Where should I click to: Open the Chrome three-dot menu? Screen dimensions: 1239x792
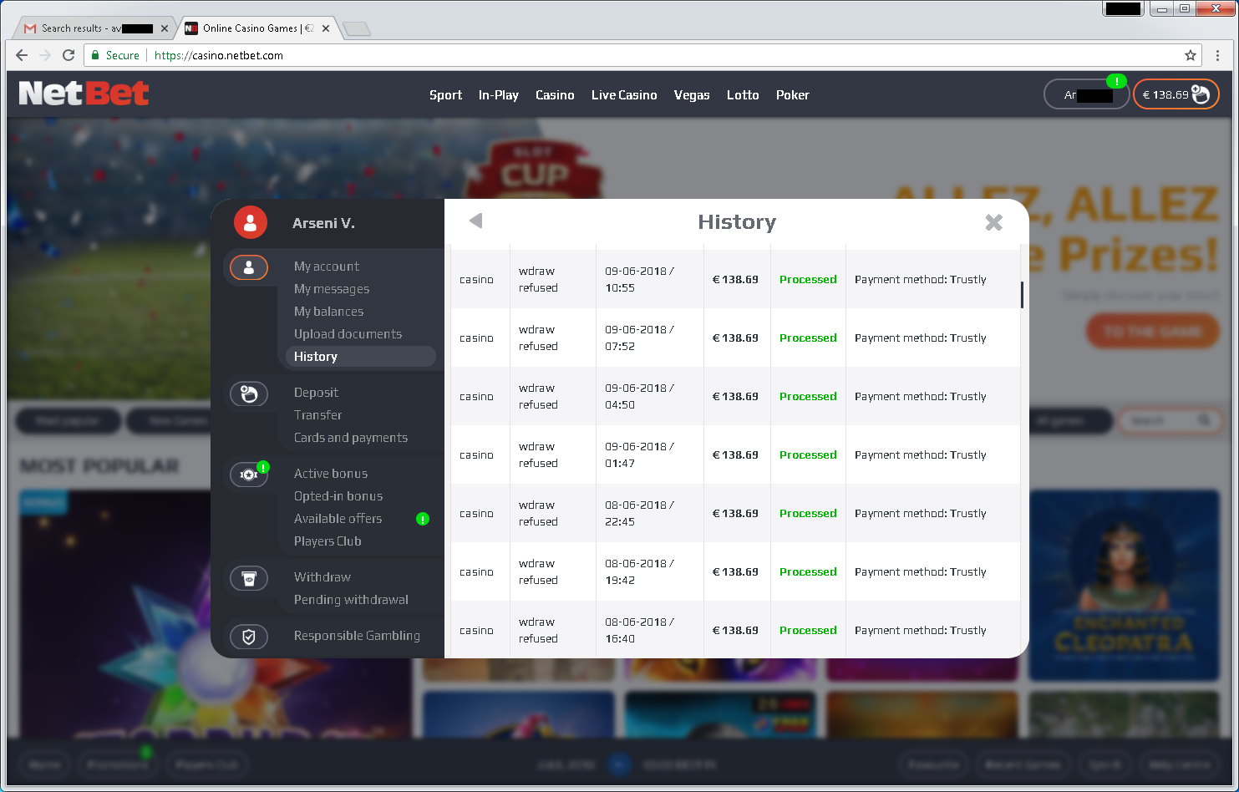tap(1217, 55)
